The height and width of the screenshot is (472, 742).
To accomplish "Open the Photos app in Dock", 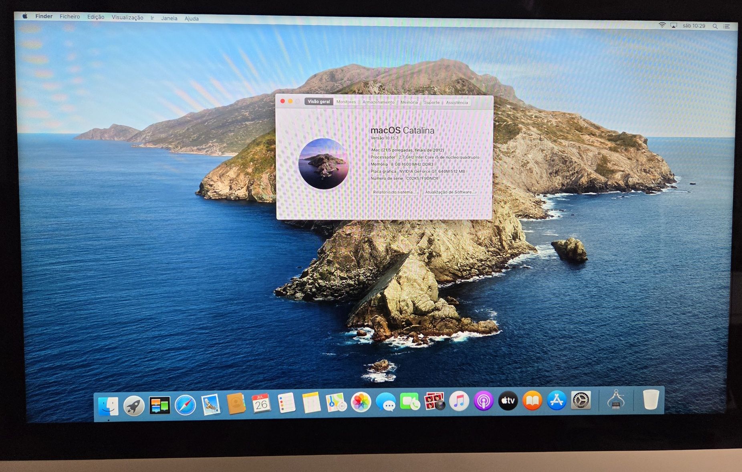I will pos(361,402).
